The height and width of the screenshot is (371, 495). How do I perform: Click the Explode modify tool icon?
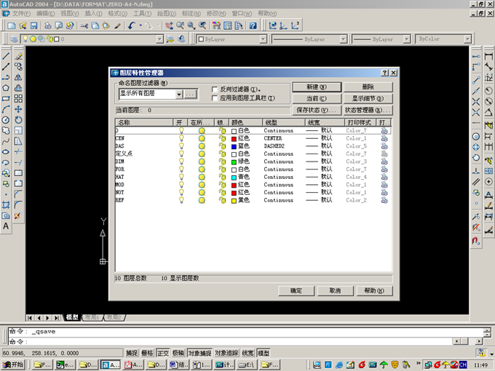18,216
